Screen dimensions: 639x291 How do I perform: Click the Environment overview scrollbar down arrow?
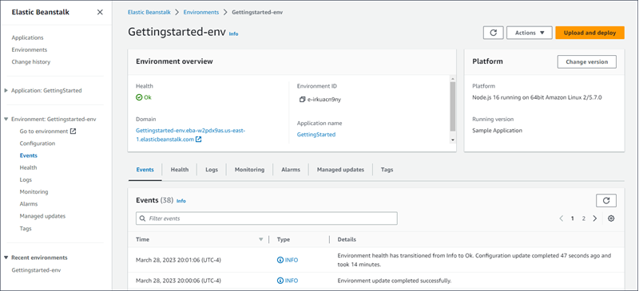coord(452,140)
